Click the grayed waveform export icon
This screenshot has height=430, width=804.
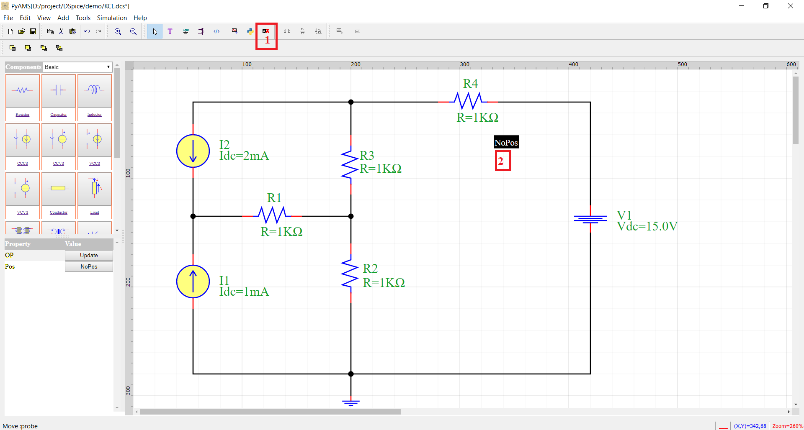pyautogui.click(x=340, y=31)
